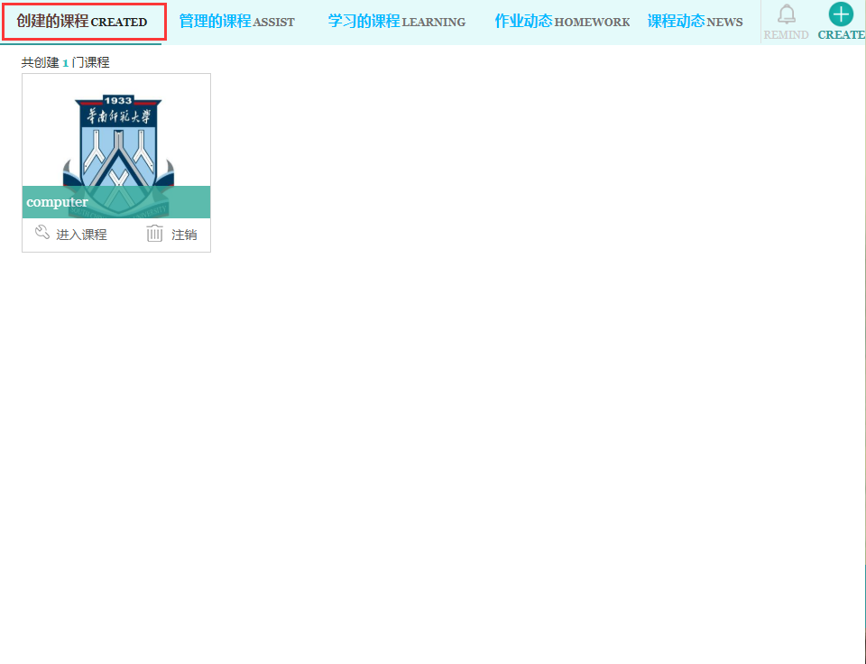Click the 华南师范大学 name on the crest
This screenshot has width=866, height=664.
click(118, 116)
